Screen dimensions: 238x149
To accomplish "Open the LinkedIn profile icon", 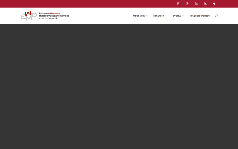I will tap(196, 4).
